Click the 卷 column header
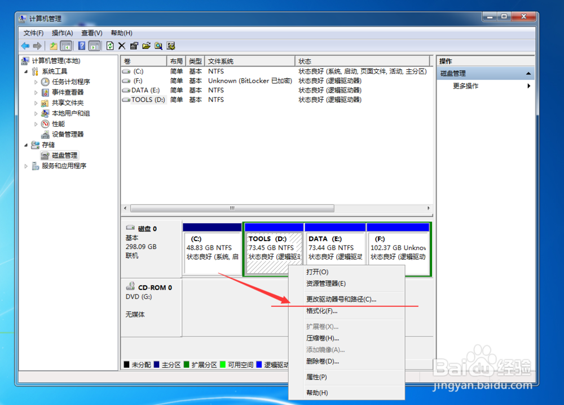 144,61
